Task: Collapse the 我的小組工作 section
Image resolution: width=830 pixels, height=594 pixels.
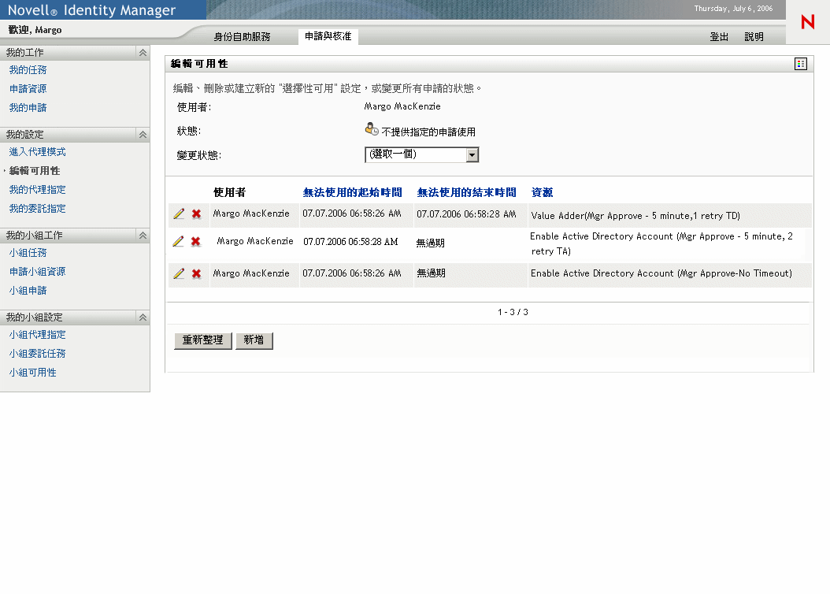Action: click(143, 235)
